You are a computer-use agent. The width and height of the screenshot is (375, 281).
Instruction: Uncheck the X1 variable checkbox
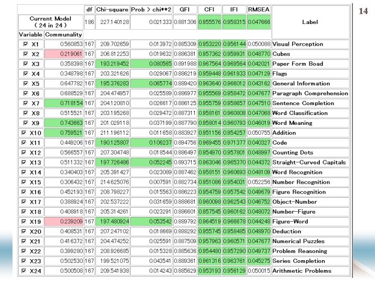pyautogui.click(x=26, y=44)
